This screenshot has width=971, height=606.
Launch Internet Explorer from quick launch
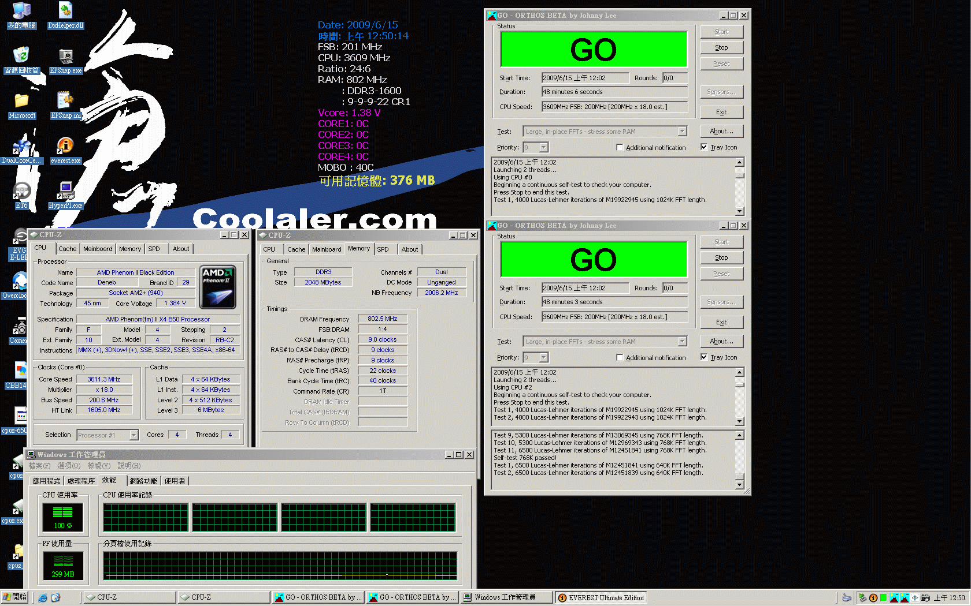[43, 598]
